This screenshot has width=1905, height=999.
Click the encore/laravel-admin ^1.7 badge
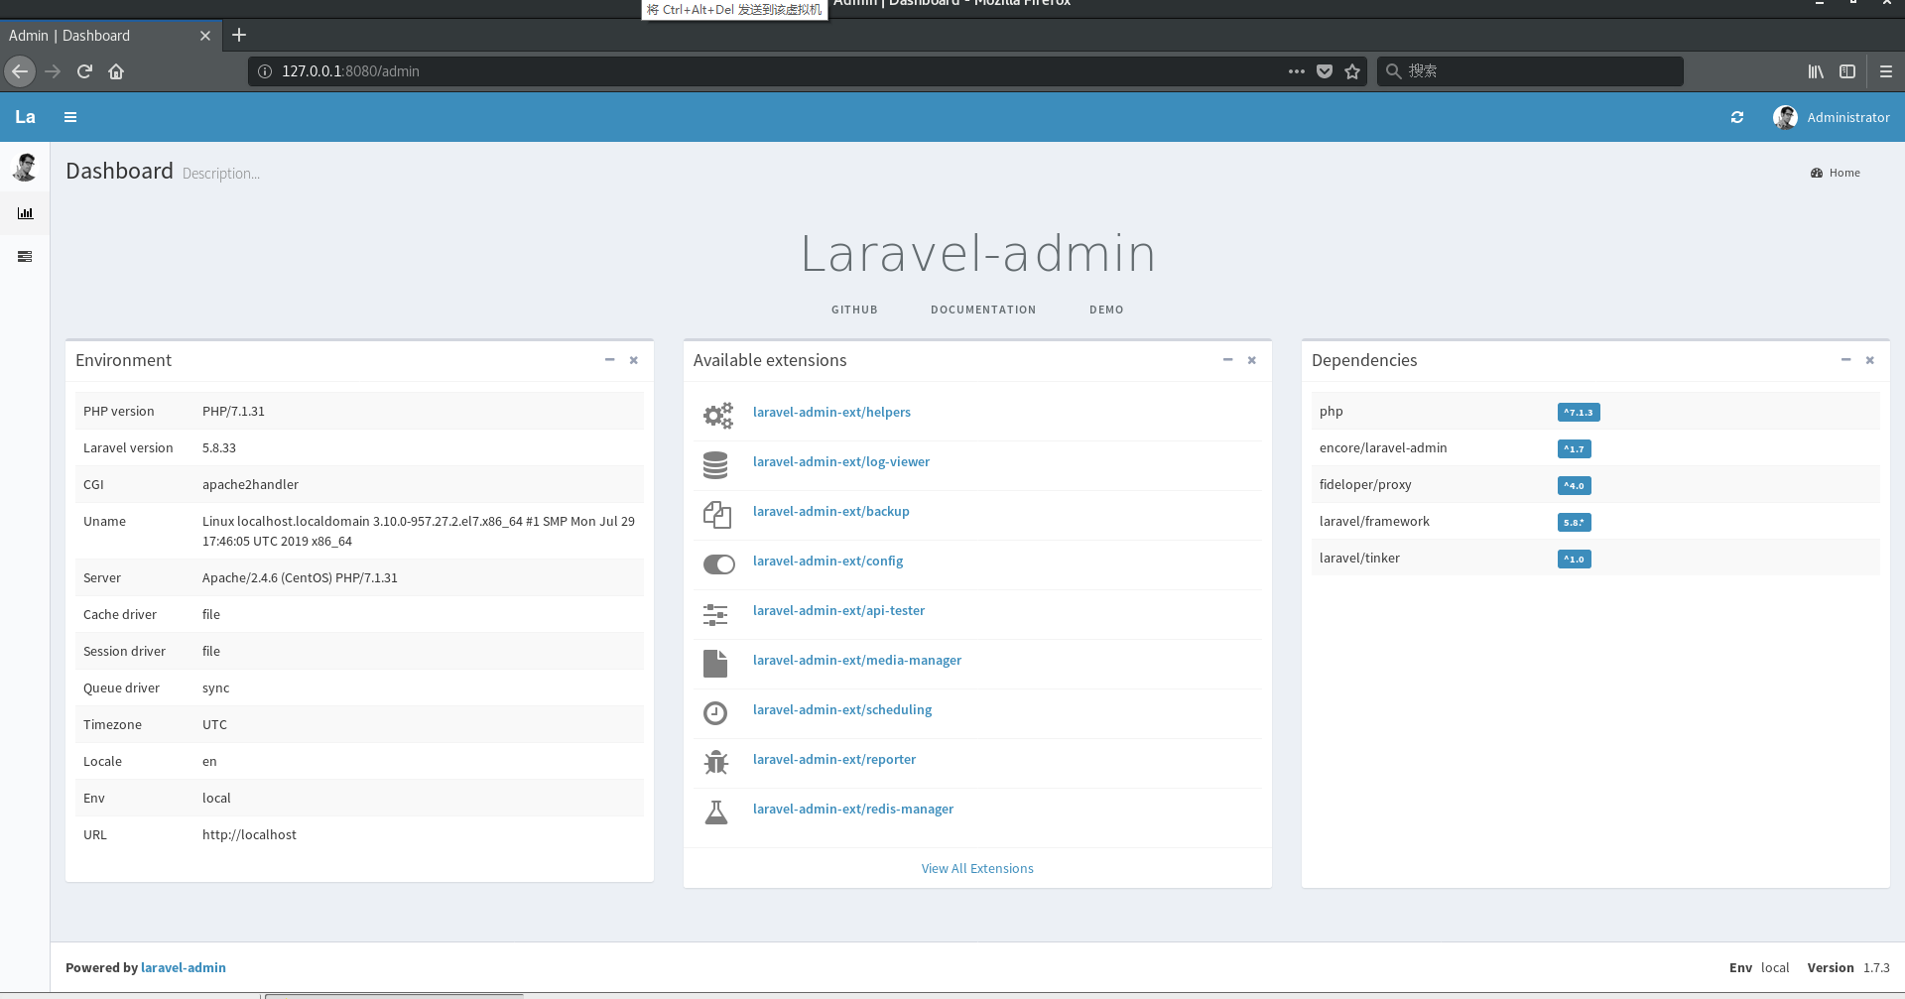[x=1575, y=449]
